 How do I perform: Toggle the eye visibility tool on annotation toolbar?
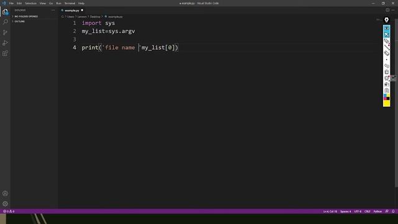click(x=387, y=28)
